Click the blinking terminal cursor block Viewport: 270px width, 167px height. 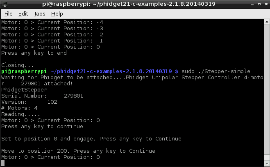[3, 163]
